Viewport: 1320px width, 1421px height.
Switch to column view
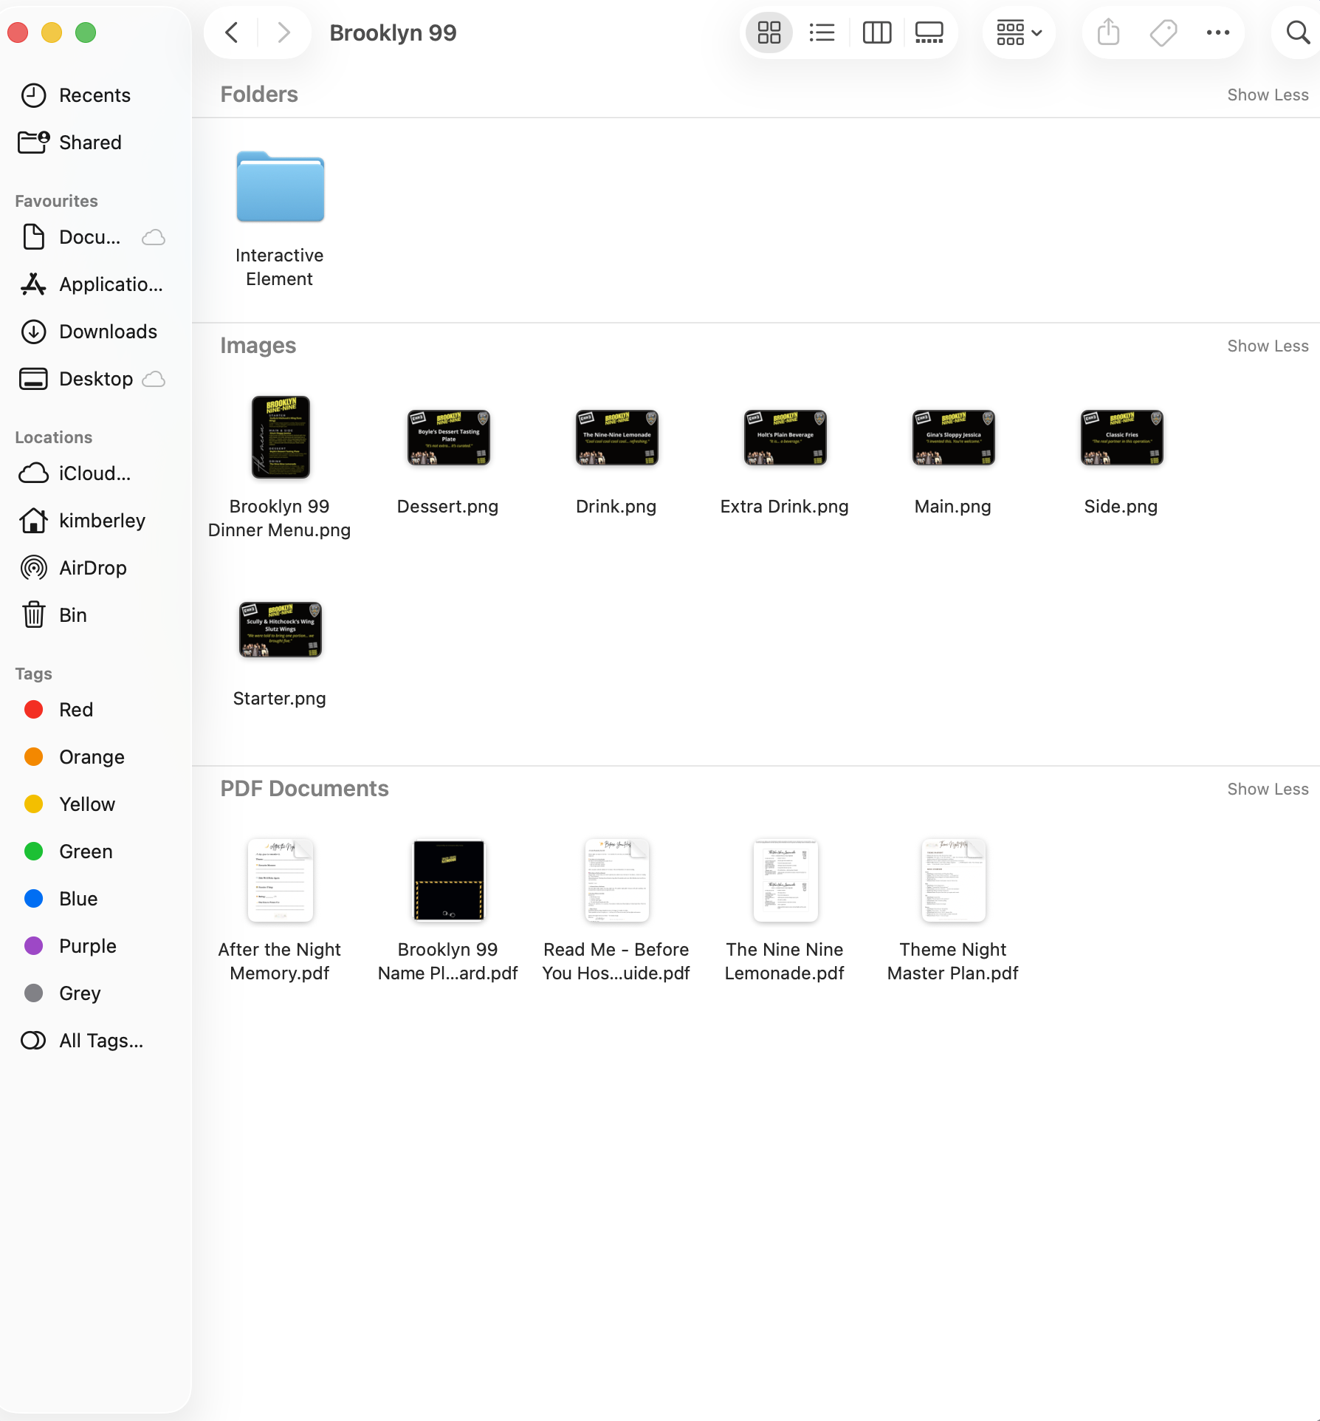tap(876, 32)
